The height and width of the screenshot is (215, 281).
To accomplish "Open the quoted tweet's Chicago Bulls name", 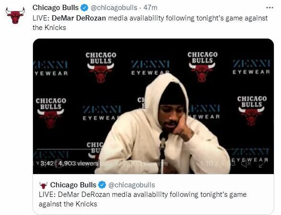I will 73,185.
